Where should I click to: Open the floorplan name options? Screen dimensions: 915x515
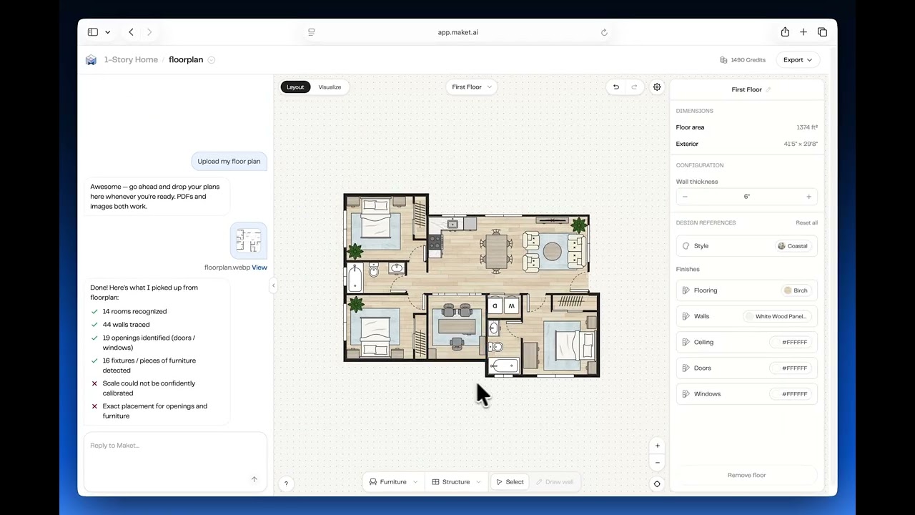click(211, 60)
